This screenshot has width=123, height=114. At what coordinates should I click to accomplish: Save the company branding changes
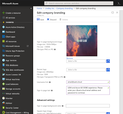pyautogui.click(x=40, y=19)
